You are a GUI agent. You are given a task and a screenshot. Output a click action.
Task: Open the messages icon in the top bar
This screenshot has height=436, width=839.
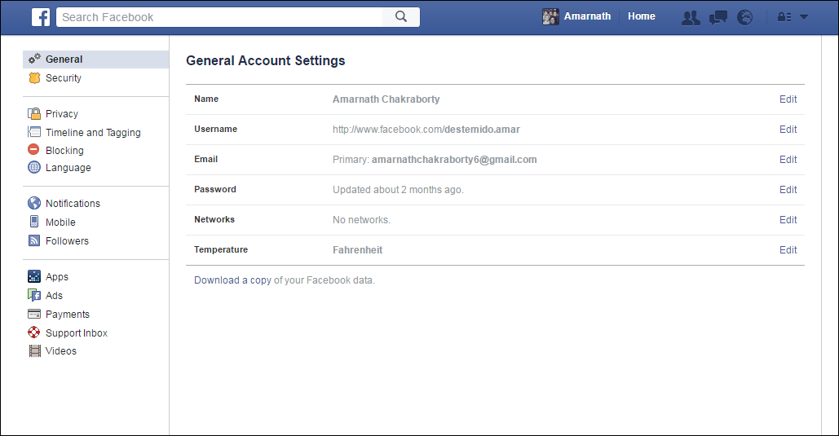click(x=718, y=18)
